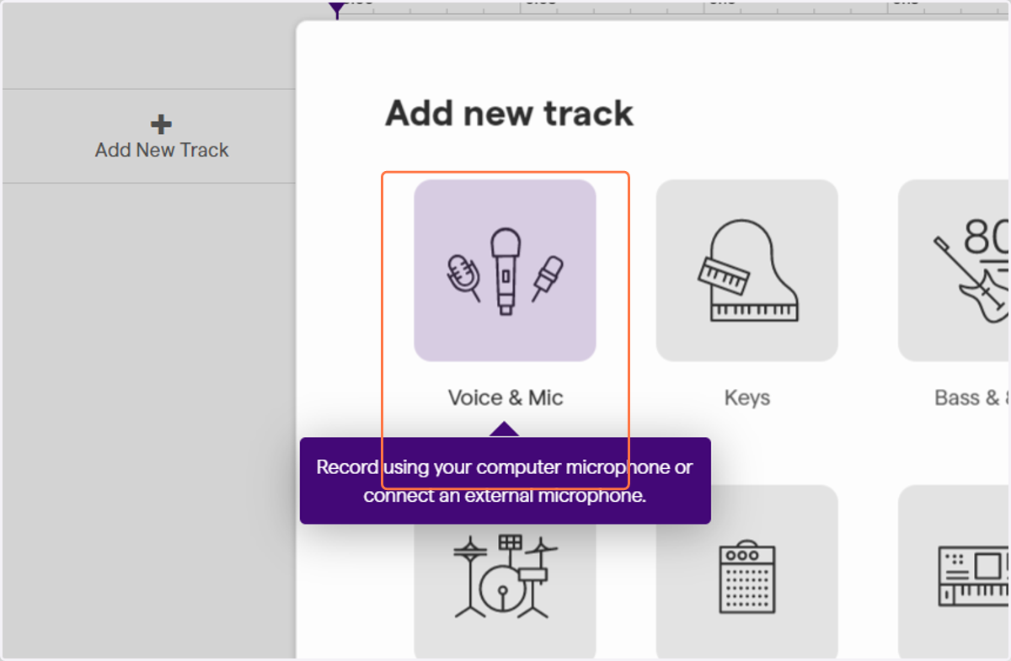Click the Keys label text
Image resolution: width=1011 pixels, height=661 pixels.
pyautogui.click(x=747, y=397)
